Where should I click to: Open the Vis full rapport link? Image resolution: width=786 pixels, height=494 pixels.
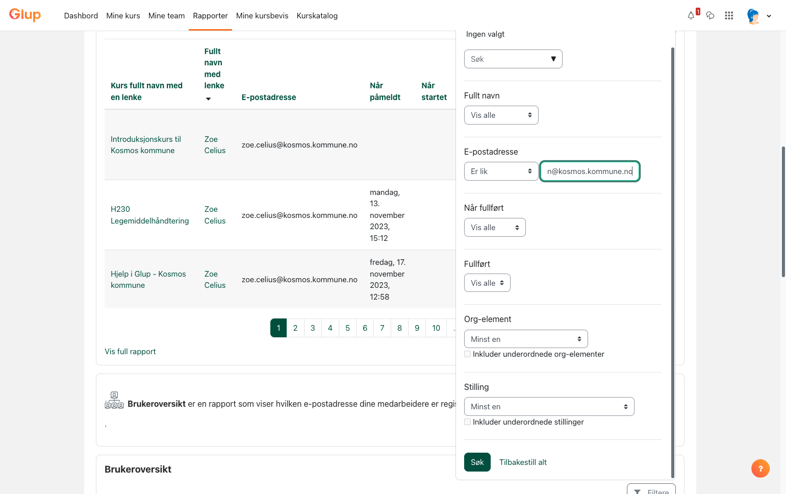tap(130, 351)
